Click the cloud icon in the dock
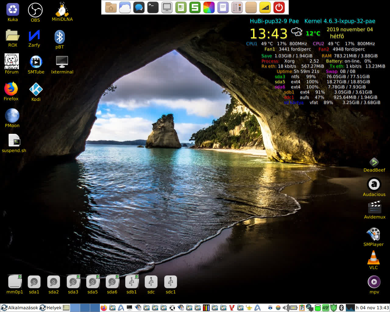 (125, 7)
